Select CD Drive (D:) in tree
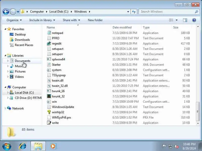Screen dimensions: 202x151 [x=28, y=98]
